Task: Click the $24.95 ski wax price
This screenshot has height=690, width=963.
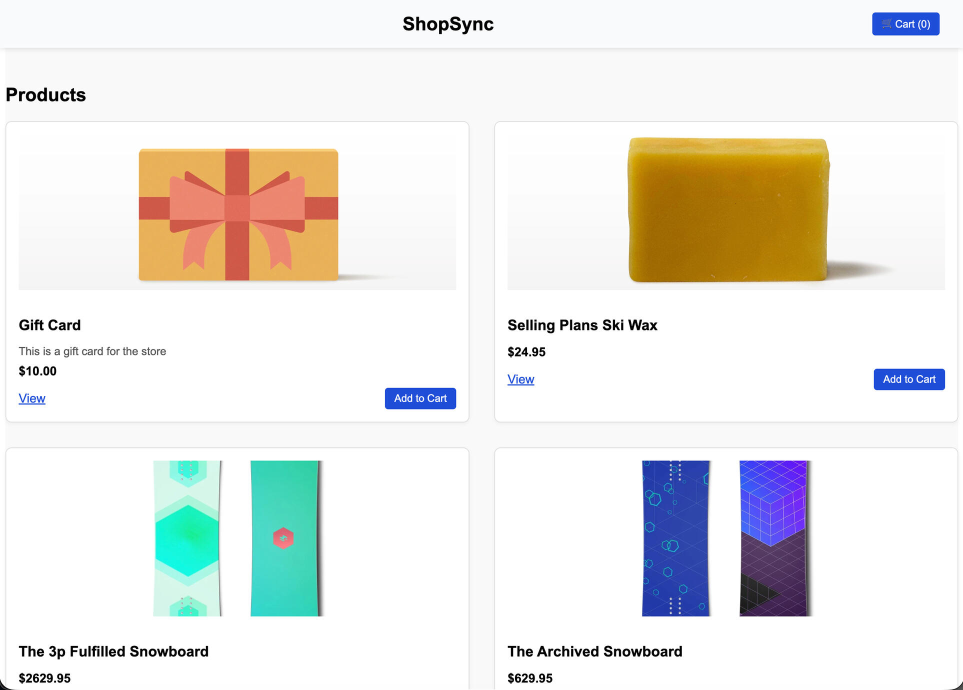Action: click(x=526, y=352)
